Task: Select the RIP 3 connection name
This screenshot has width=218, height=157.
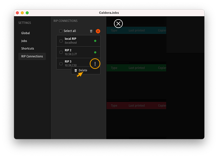Action: pos(69,62)
